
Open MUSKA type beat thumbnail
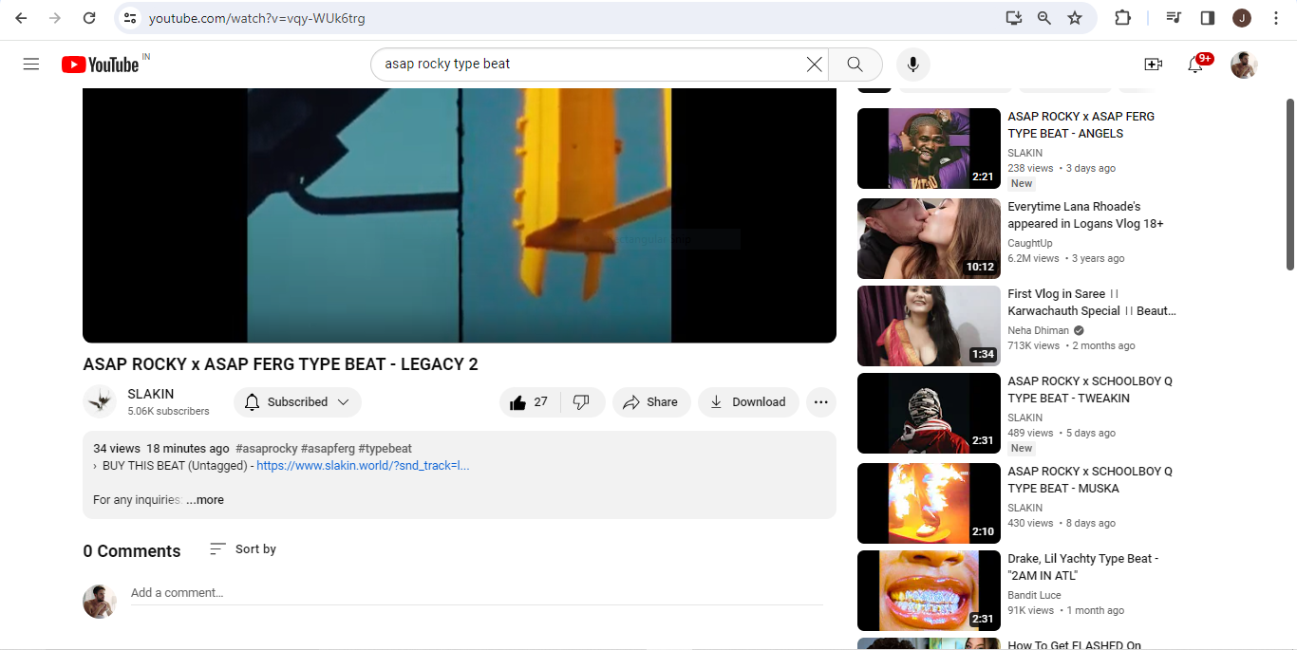click(929, 503)
